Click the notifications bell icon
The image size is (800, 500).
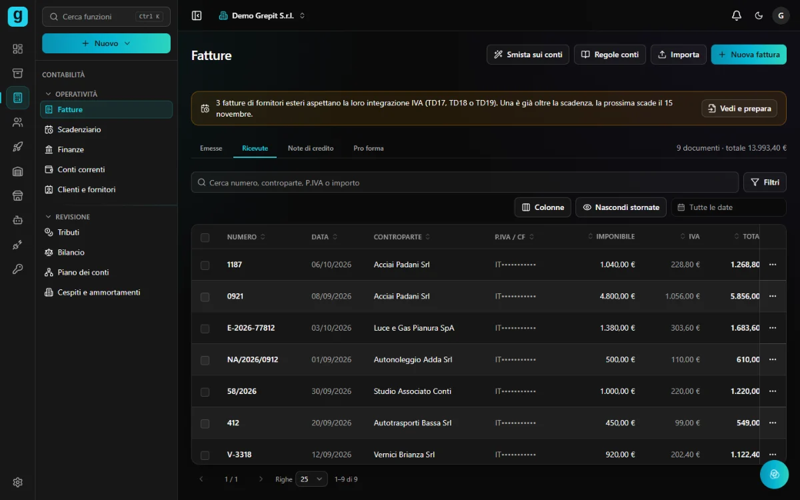point(737,15)
